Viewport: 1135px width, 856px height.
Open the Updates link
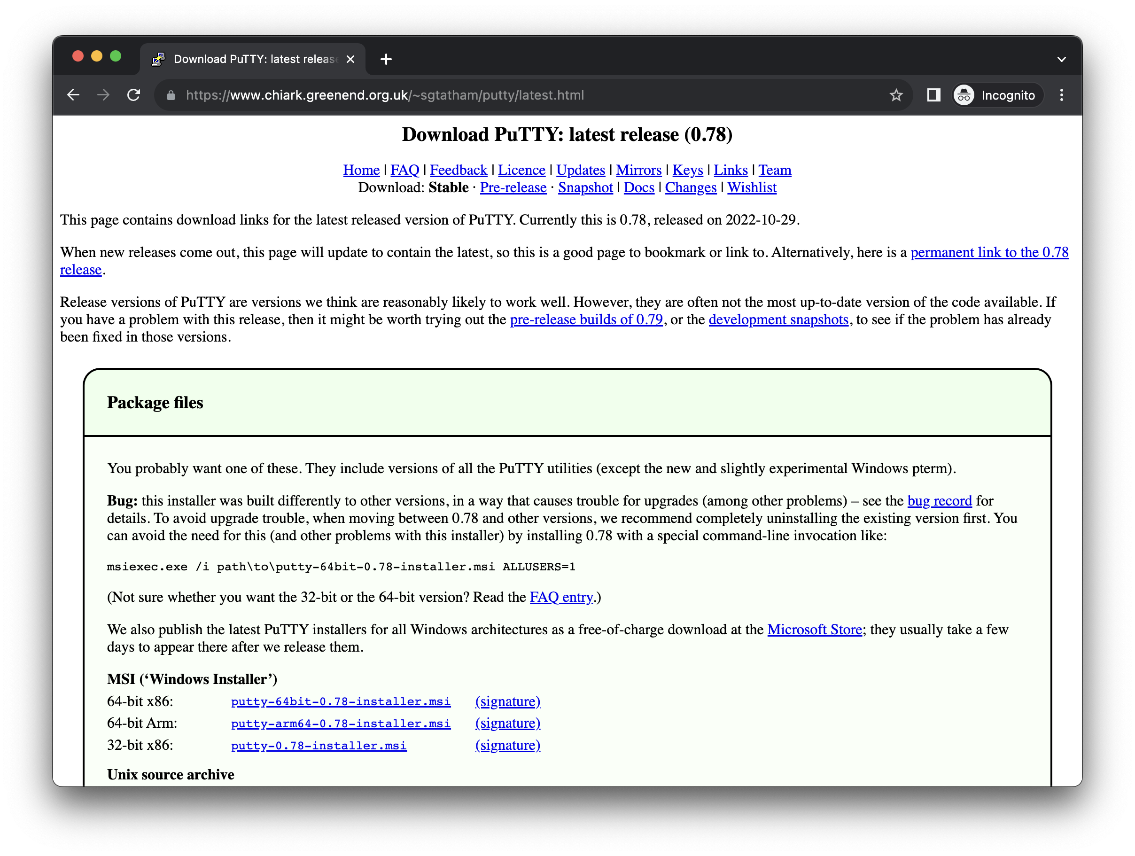(x=580, y=170)
